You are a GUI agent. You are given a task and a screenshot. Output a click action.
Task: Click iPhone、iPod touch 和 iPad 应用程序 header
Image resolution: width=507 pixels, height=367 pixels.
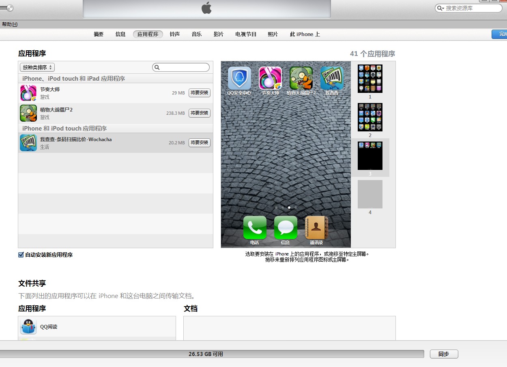point(73,79)
